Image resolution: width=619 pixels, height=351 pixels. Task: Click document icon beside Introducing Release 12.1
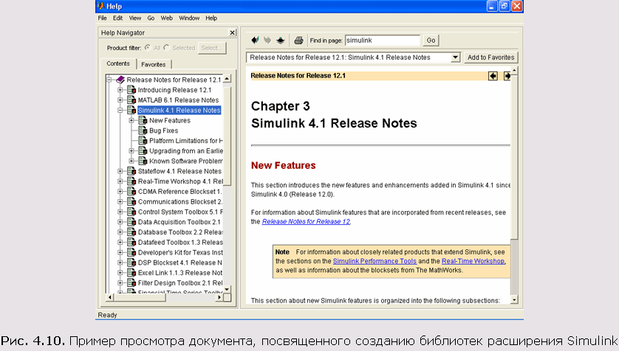tap(131, 90)
